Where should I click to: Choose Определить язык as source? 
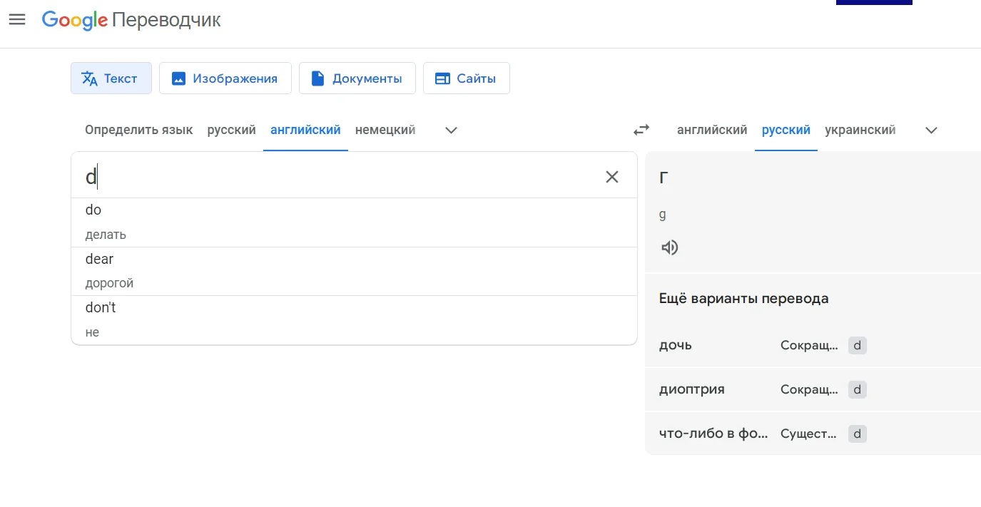[x=138, y=130]
